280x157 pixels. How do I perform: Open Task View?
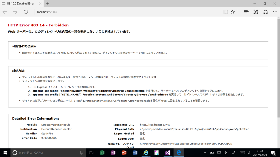click(x=91, y=153)
